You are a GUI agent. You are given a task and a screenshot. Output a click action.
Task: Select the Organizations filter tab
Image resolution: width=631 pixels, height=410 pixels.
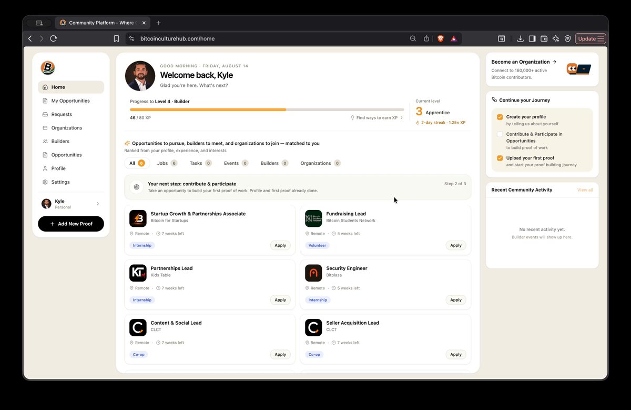point(320,163)
